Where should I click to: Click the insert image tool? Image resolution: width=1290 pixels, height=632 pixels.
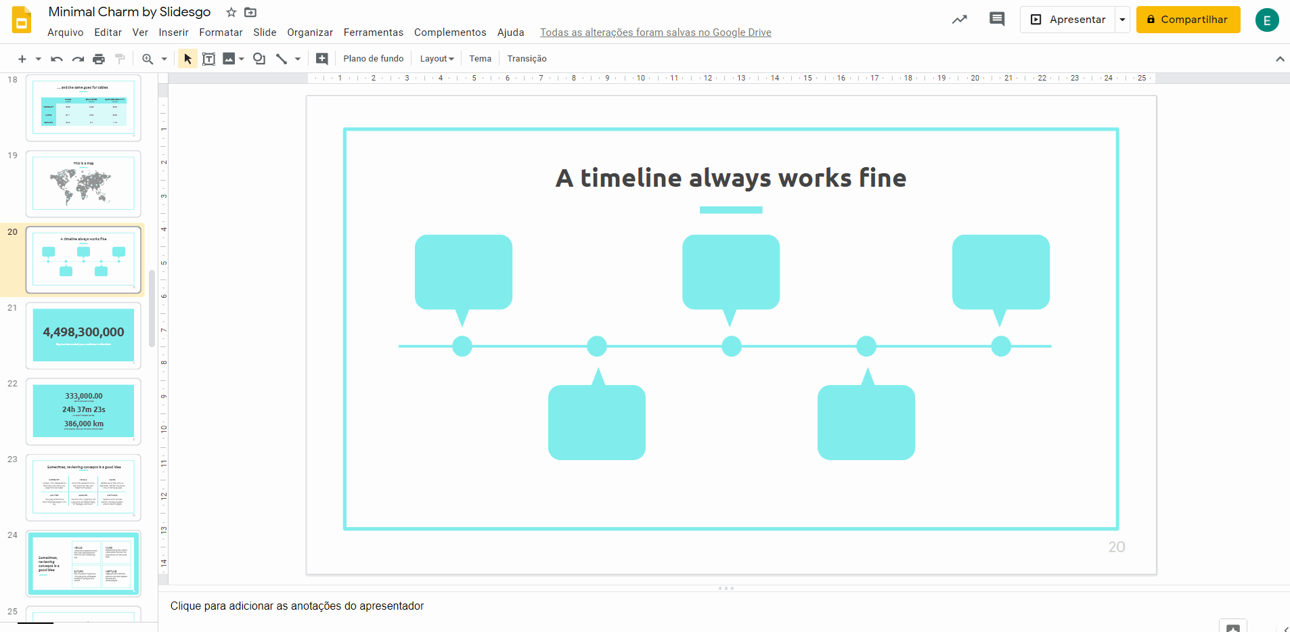pos(229,59)
